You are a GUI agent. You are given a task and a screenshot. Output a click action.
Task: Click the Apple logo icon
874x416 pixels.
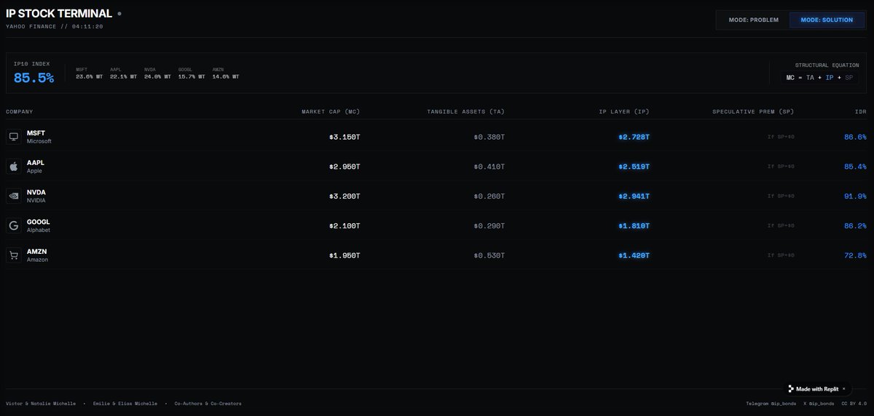click(13, 167)
